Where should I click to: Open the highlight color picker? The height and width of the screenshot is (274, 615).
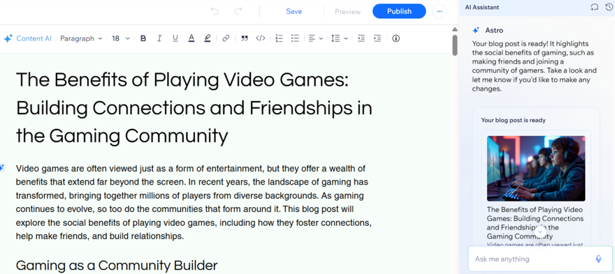(208, 38)
